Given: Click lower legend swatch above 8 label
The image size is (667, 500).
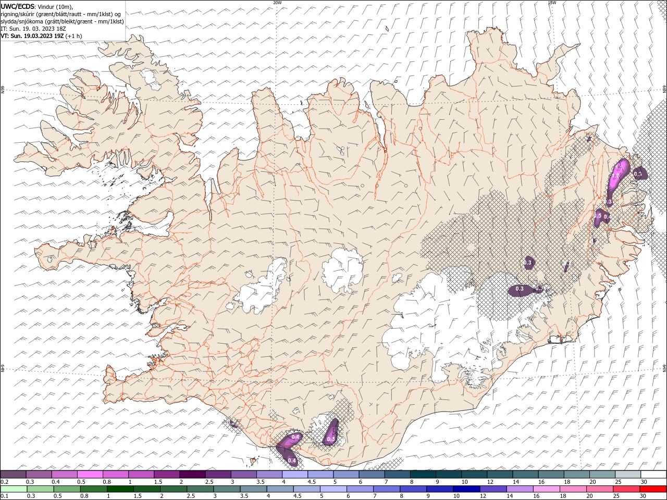Looking at the screenshot, I should (413, 489).
